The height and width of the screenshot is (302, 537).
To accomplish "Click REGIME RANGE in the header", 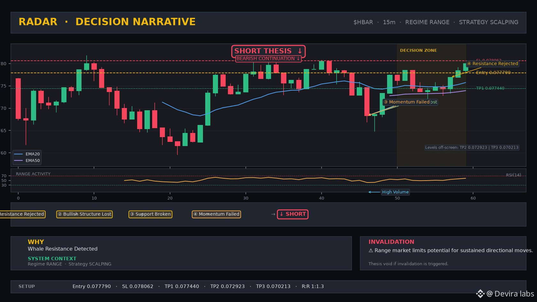I will [x=427, y=22].
